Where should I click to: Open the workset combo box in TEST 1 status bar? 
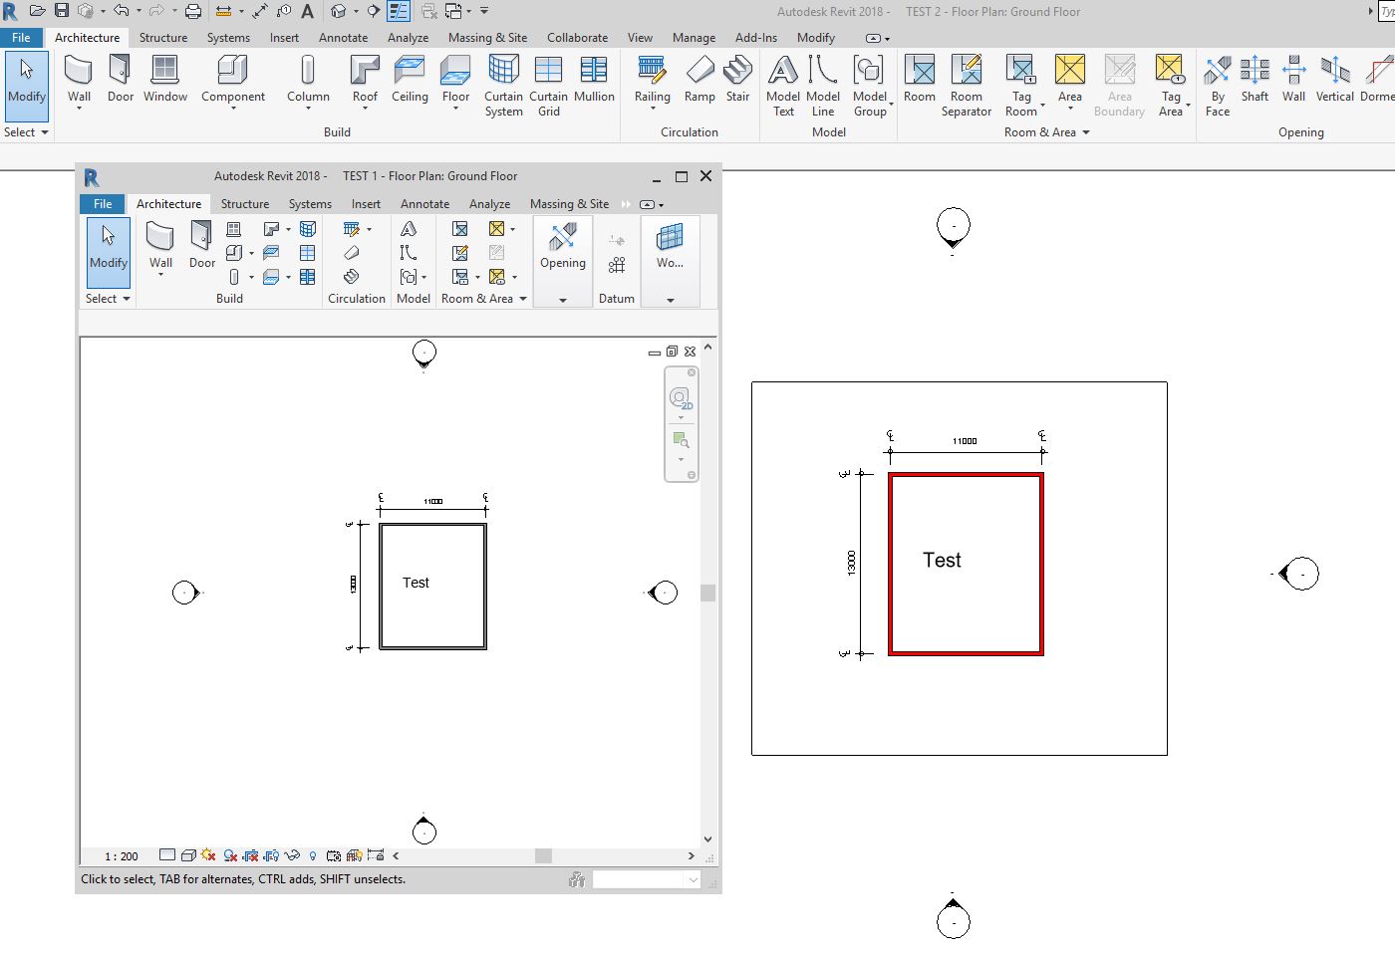tap(648, 879)
